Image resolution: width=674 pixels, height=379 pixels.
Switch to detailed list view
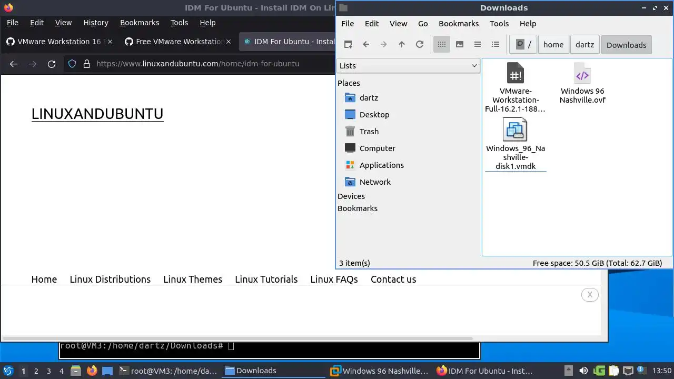pyautogui.click(x=495, y=45)
